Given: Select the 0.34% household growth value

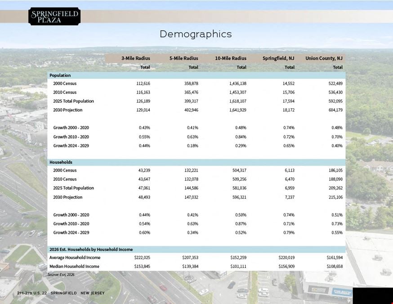Looking at the screenshot, I should [193, 233].
